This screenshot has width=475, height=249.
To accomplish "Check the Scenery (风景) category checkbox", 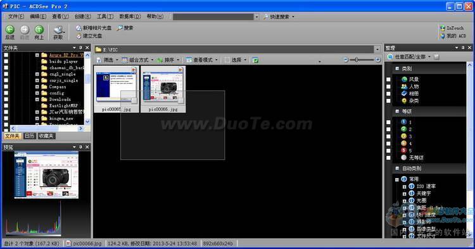I will pos(388,79).
